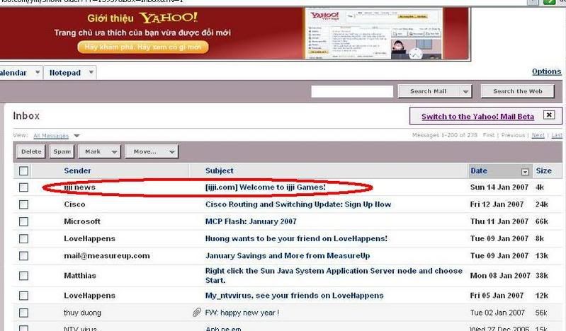566x331 pixels.
Task: Check the ijji news message checkbox
Action: (x=23, y=187)
